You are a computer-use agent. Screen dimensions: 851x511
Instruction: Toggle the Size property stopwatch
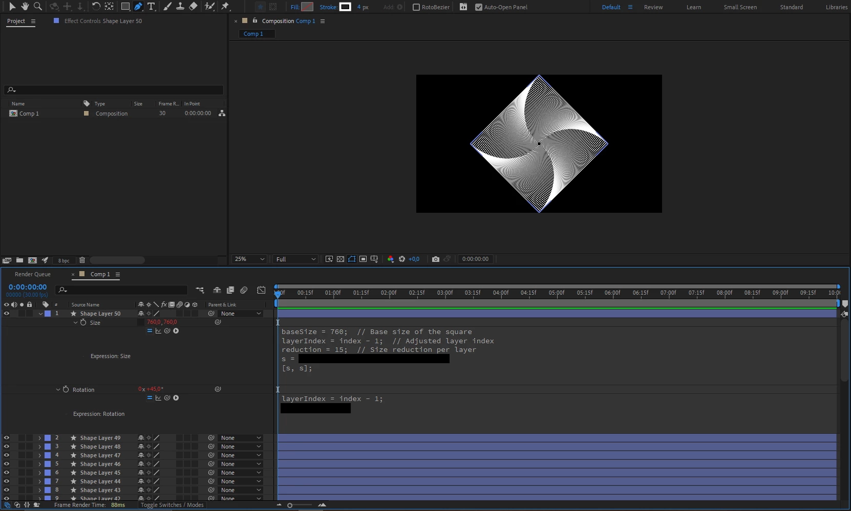point(83,323)
